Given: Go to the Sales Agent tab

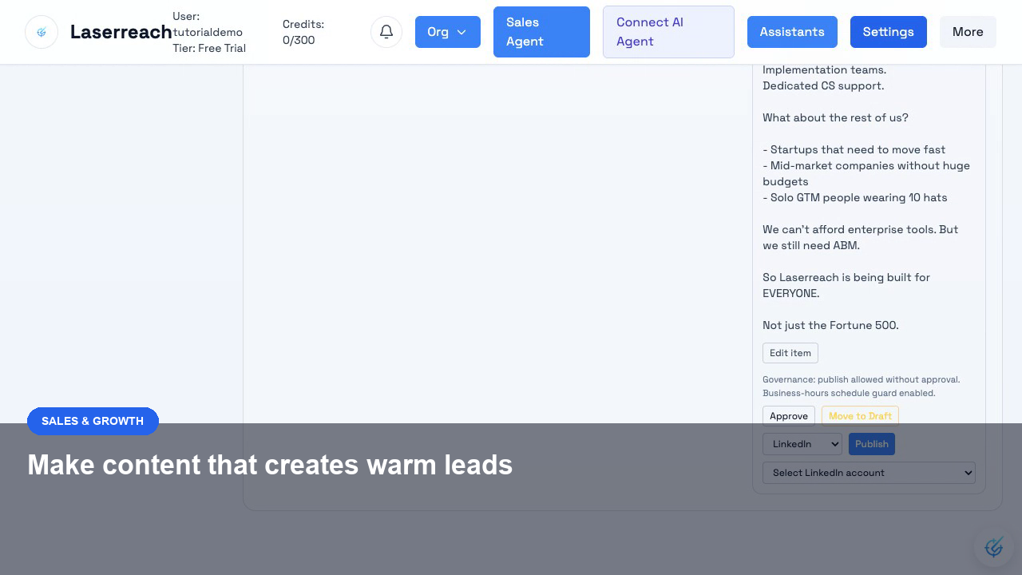Looking at the screenshot, I should 541,32.
